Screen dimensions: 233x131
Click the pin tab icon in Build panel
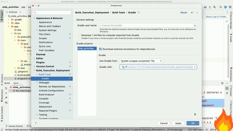tap(6, 98)
